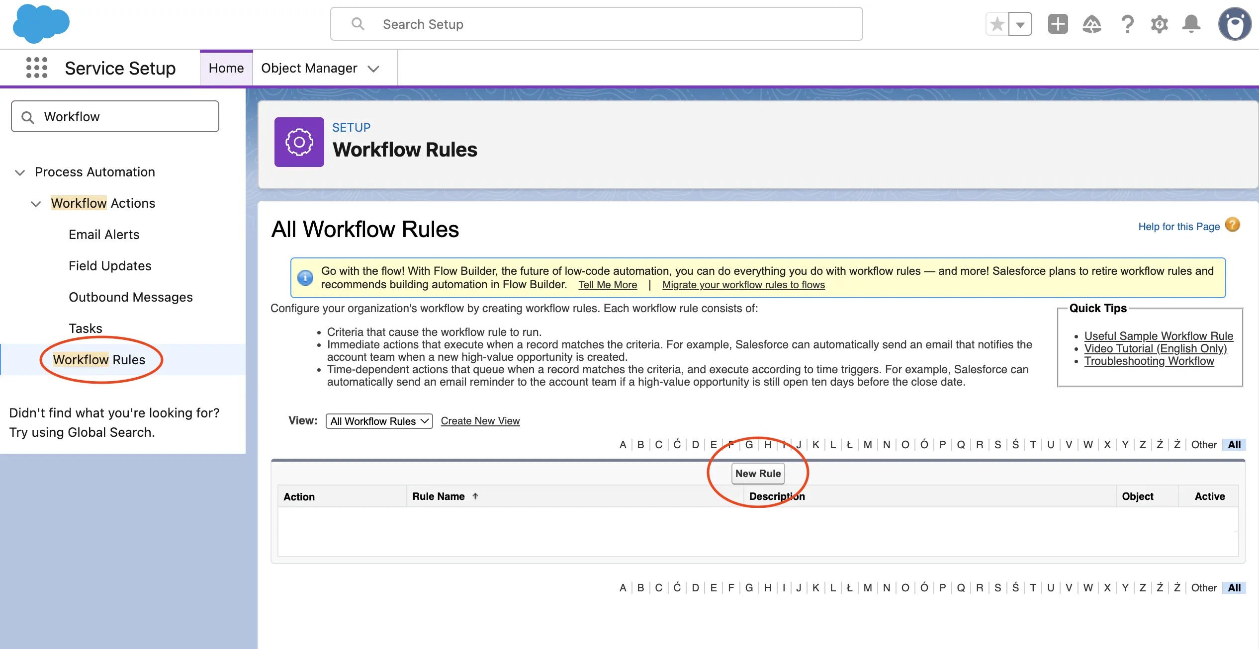Click the New Rule button

click(x=758, y=473)
